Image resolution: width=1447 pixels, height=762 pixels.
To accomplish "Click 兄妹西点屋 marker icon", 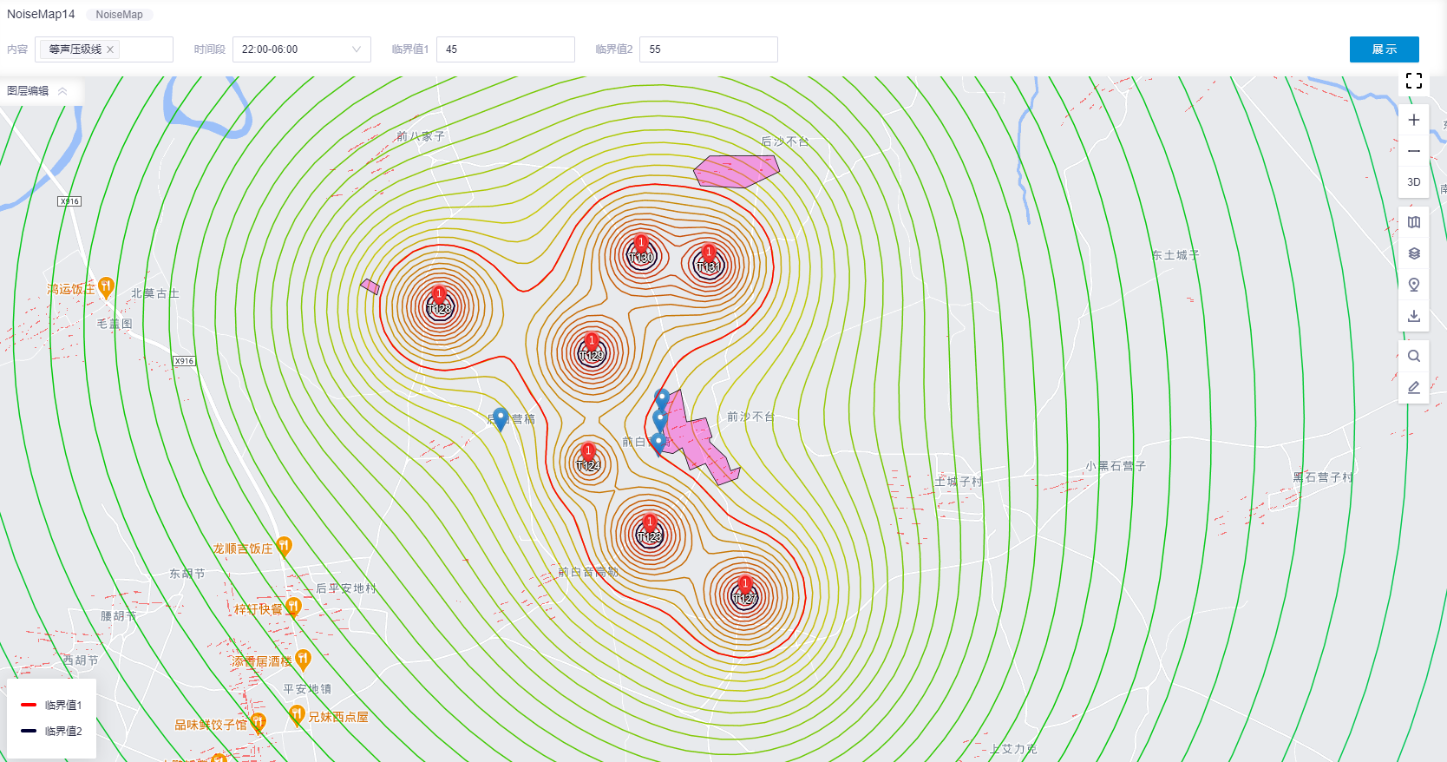I will click(x=297, y=715).
